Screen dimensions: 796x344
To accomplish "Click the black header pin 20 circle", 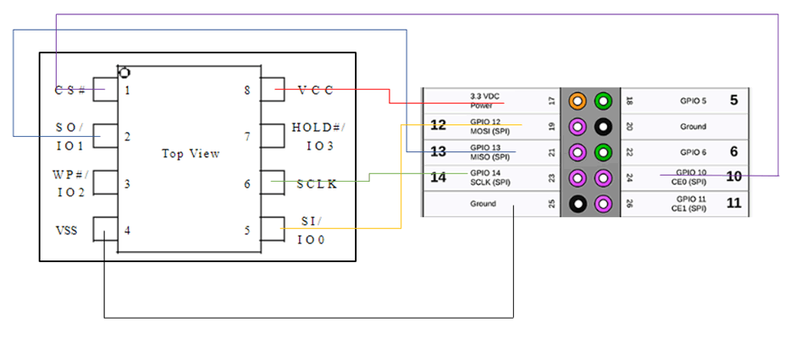I will (603, 126).
